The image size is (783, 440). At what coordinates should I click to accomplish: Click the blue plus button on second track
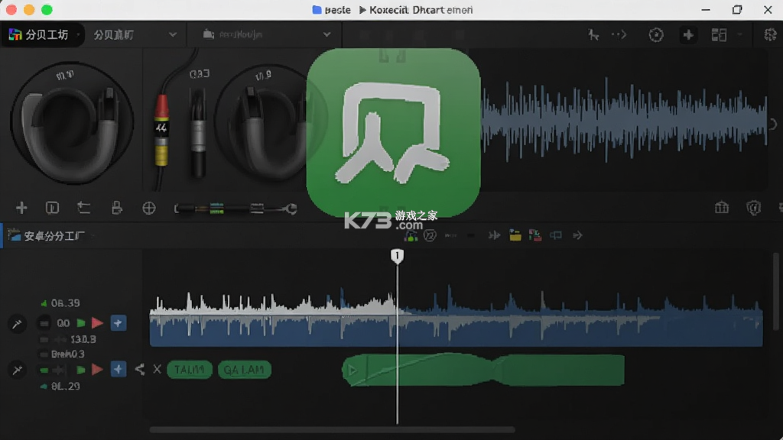[x=119, y=369]
